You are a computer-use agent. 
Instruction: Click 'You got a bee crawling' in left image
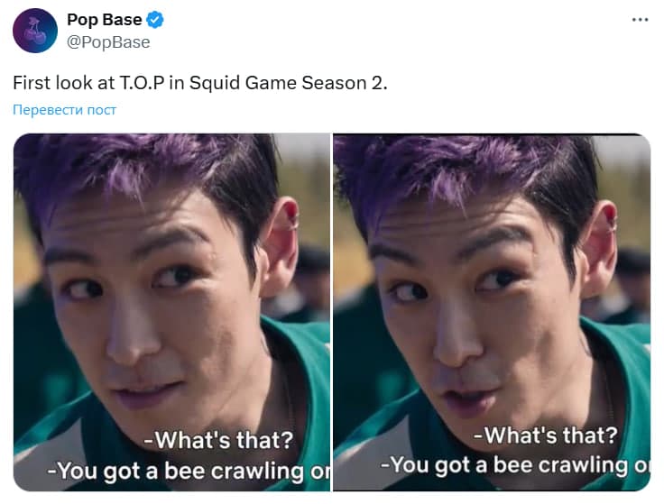coord(176,472)
